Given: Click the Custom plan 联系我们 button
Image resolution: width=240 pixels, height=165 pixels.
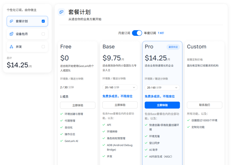Looking at the screenshot, I should (x=205, y=105).
